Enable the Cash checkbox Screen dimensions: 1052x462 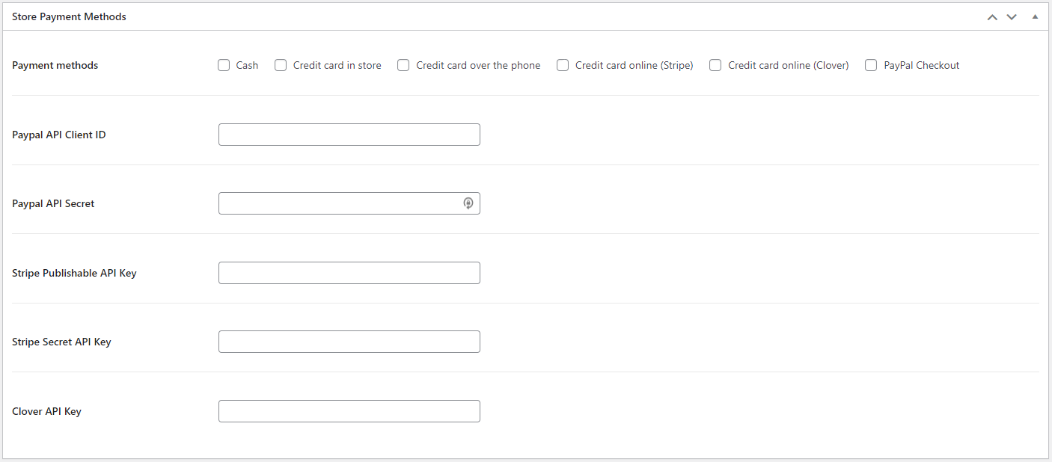pos(224,65)
